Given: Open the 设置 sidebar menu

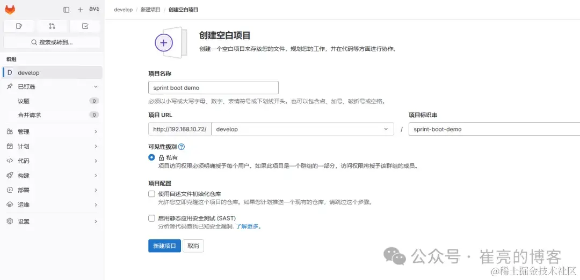Looking at the screenshot, I should pos(52,221).
